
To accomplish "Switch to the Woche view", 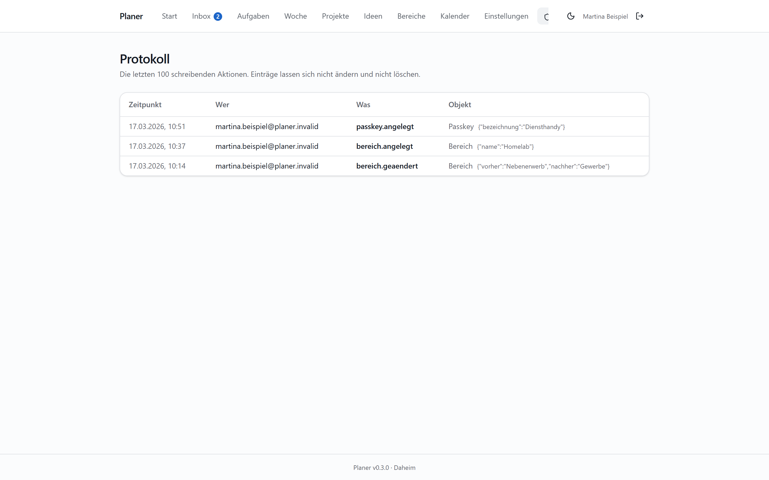I will [296, 16].
